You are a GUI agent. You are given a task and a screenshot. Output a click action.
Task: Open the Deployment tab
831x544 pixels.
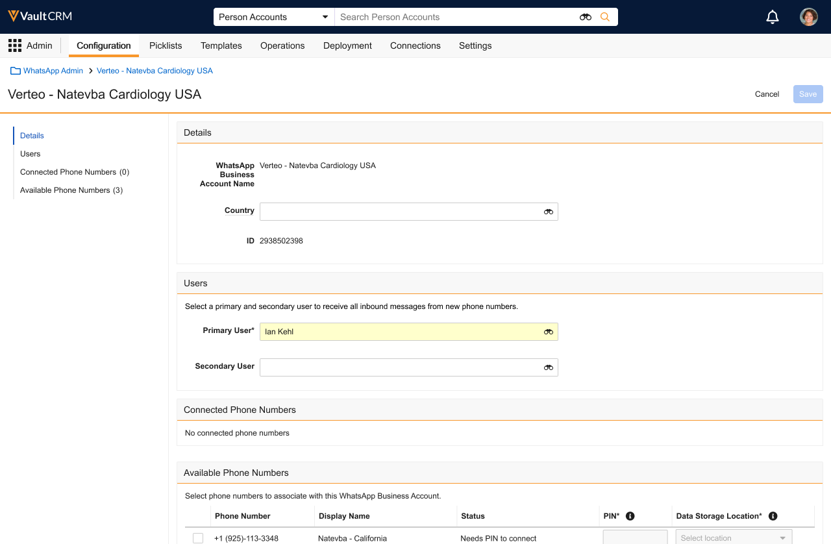pyautogui.click(x=347, y=45)
